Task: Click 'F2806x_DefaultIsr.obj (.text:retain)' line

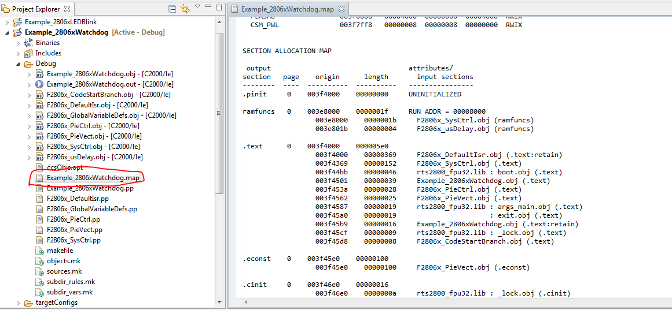Action: 490,154
